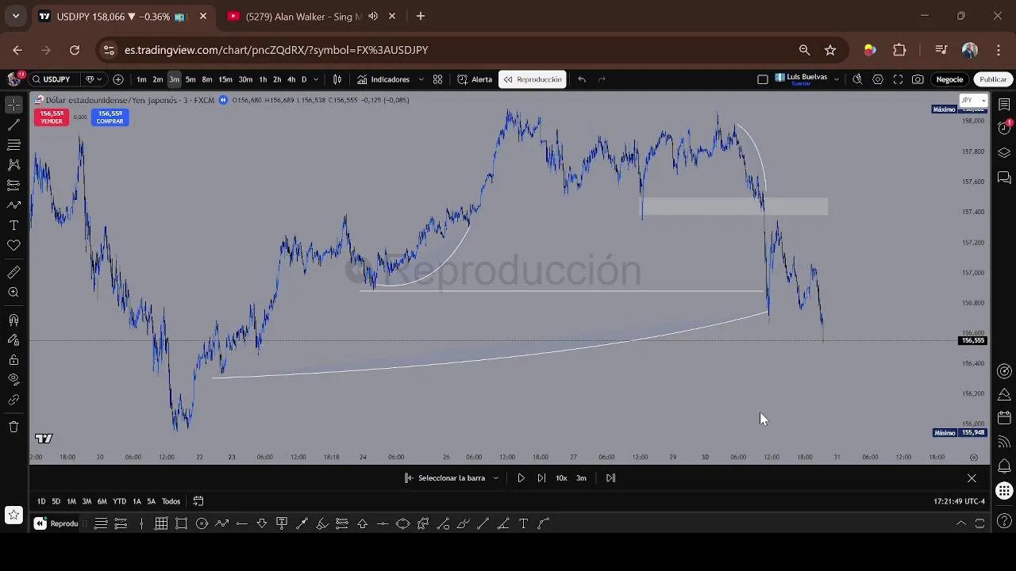
Task: Create an alert with Alerta
Action: pyautogui.click(x=475, y=79)
